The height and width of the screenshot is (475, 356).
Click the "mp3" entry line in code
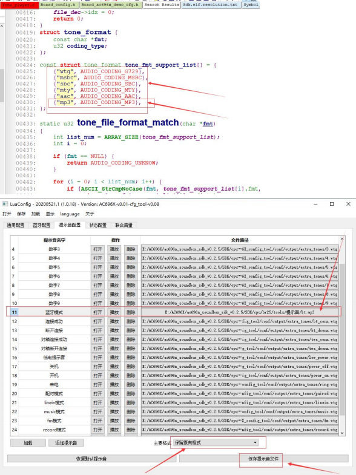[x=97, y=102]
